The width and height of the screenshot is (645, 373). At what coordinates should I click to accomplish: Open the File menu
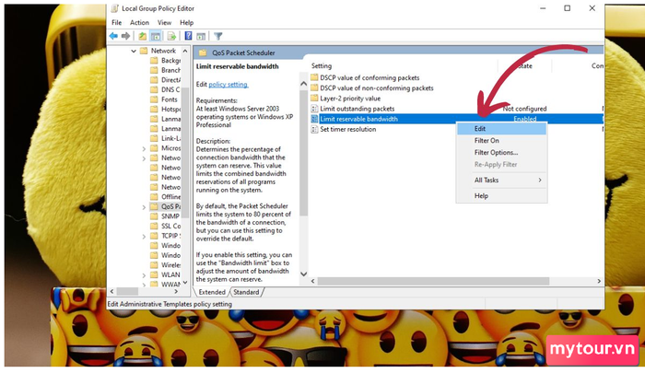tap(116, 23)
